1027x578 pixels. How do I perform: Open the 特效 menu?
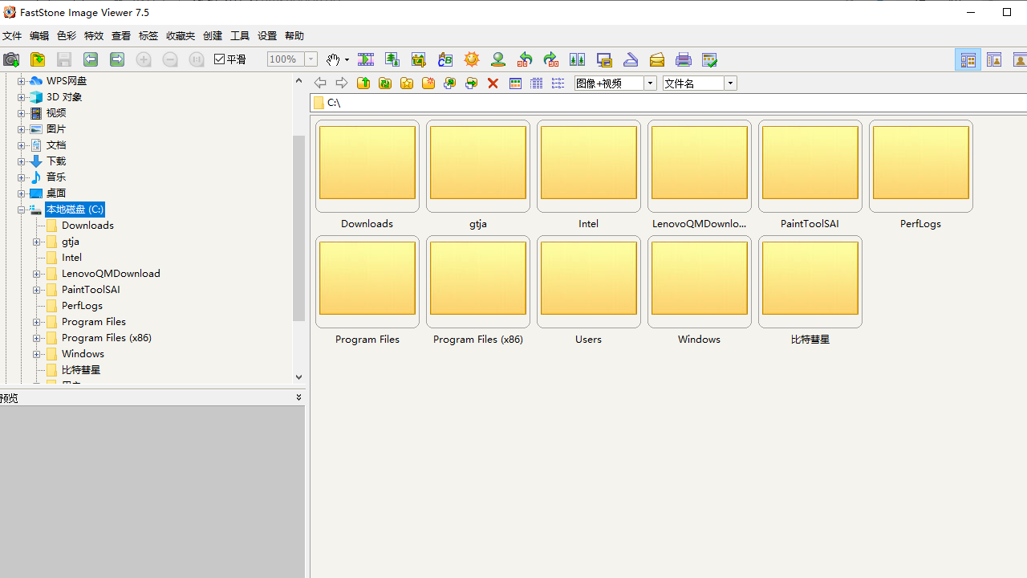click(94, 36)
